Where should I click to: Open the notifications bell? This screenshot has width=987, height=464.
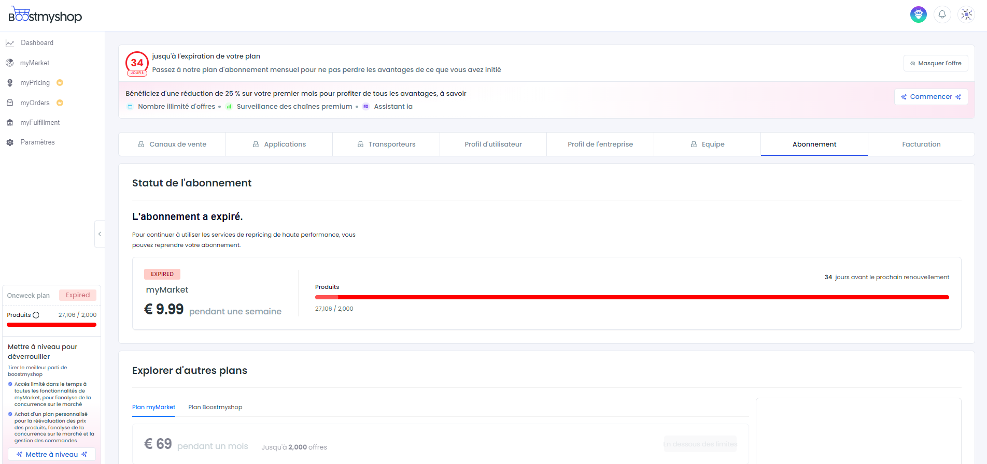[x=942, y=15]
